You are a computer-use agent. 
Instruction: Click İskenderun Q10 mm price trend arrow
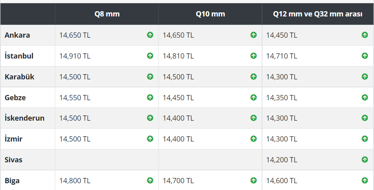point(254,118)
